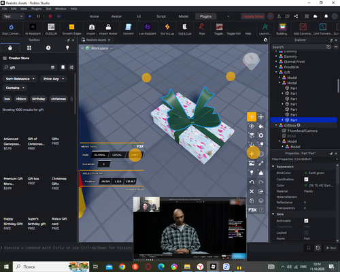Click the Explorer Search field
This screenshot has width=340, height=272.
[299, 47]
